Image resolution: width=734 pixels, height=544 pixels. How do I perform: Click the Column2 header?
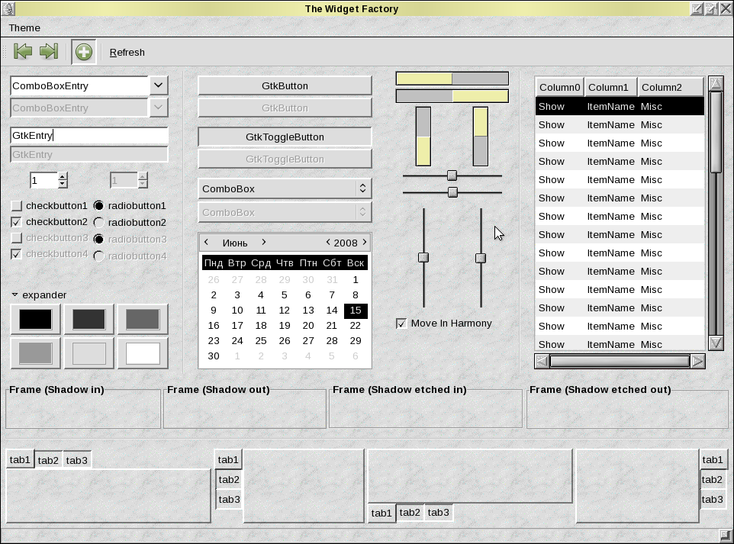(671, 87)
